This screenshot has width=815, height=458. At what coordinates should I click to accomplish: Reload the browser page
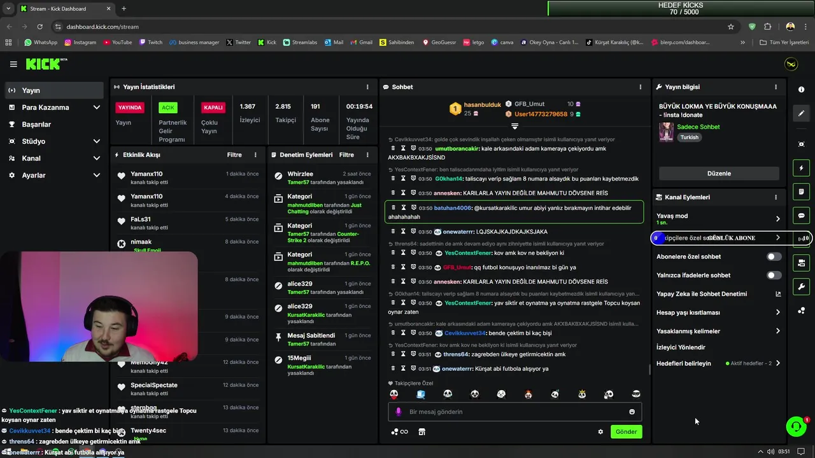point(39,27)
